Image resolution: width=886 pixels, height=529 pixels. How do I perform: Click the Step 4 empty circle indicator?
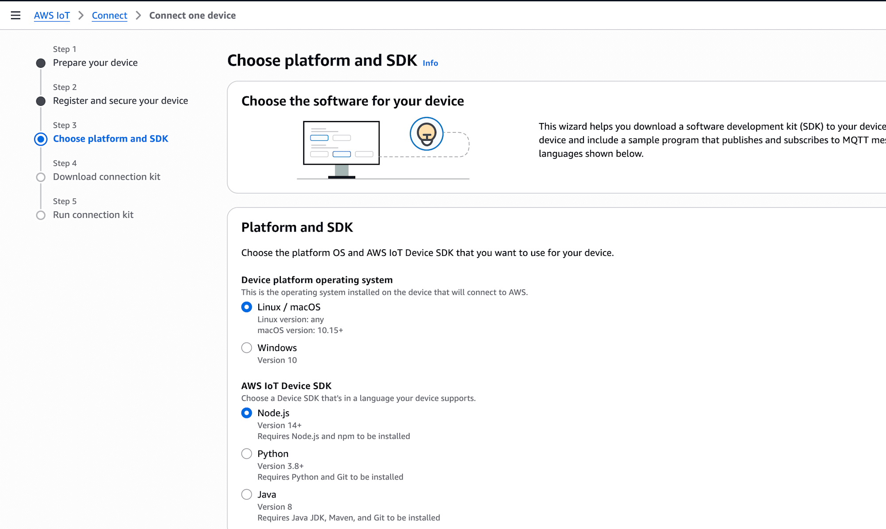tap(41, 178)
